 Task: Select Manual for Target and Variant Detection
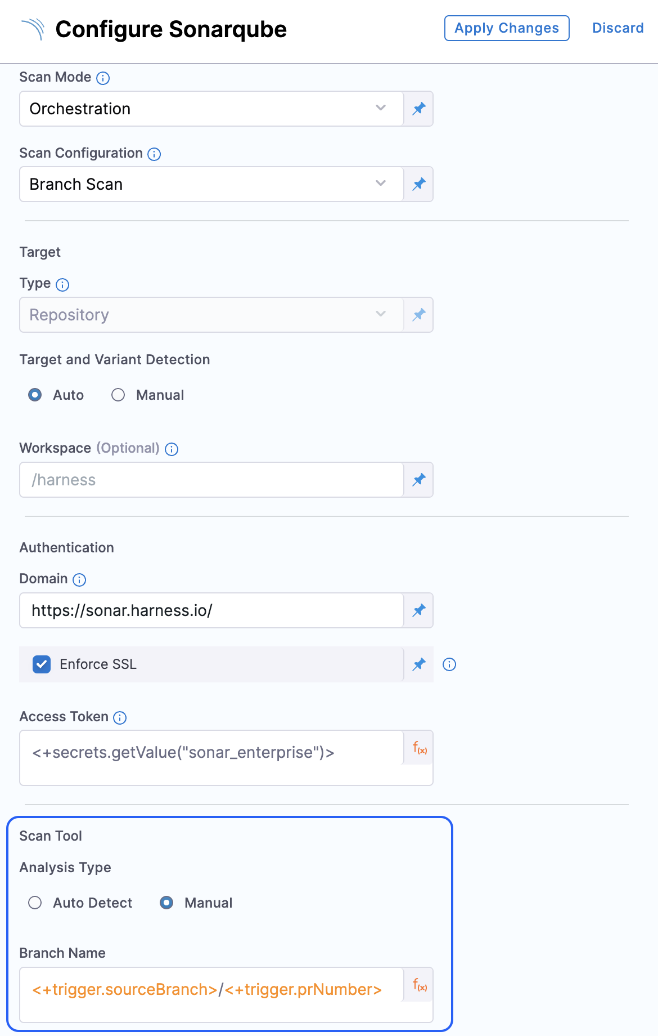point(118,395)
